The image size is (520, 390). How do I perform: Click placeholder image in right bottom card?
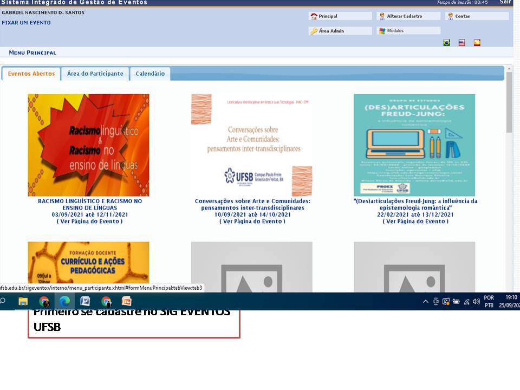click(414, 266)
